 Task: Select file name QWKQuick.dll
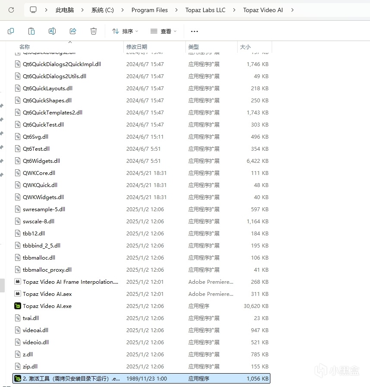point(40,185)
